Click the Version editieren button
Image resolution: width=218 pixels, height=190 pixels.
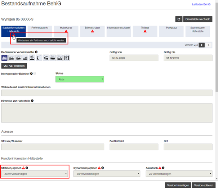(x=204, y=185)
